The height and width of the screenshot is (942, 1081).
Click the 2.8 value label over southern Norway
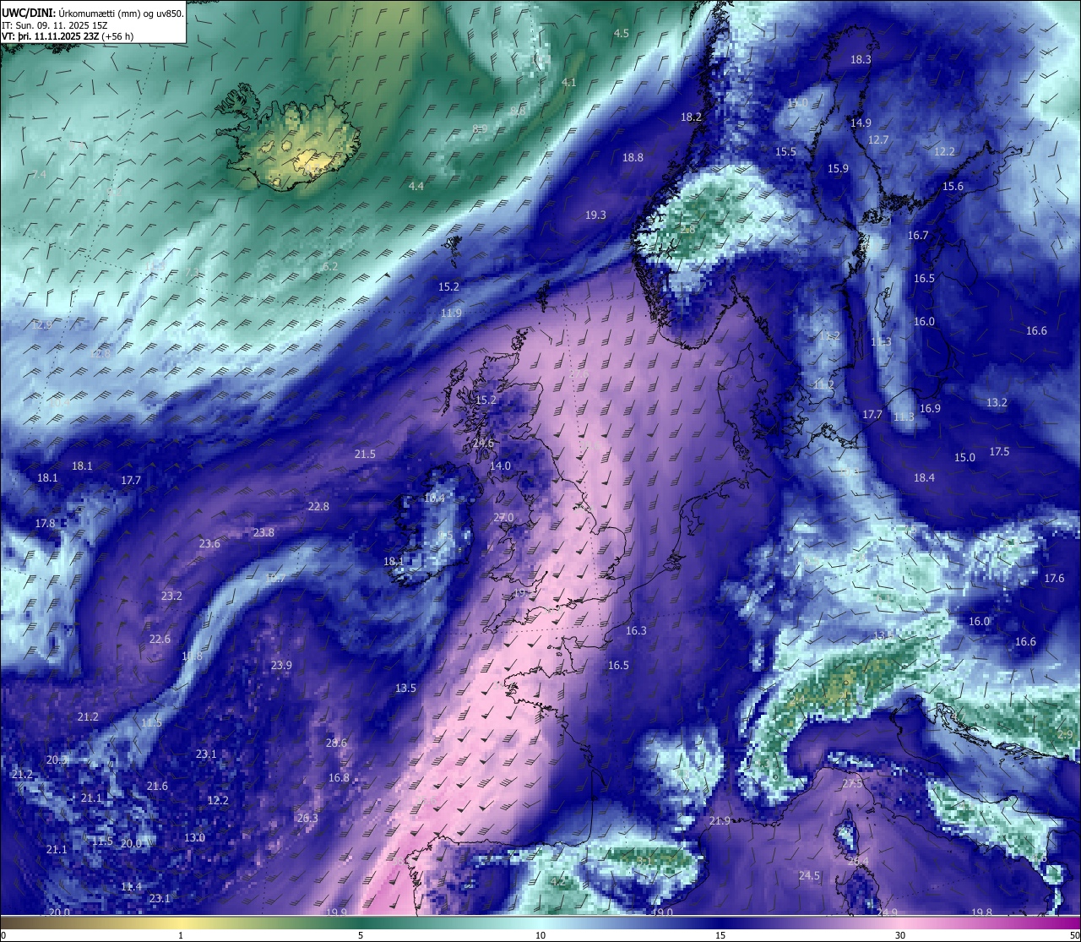pyautogui.click(x=688, y=230)
